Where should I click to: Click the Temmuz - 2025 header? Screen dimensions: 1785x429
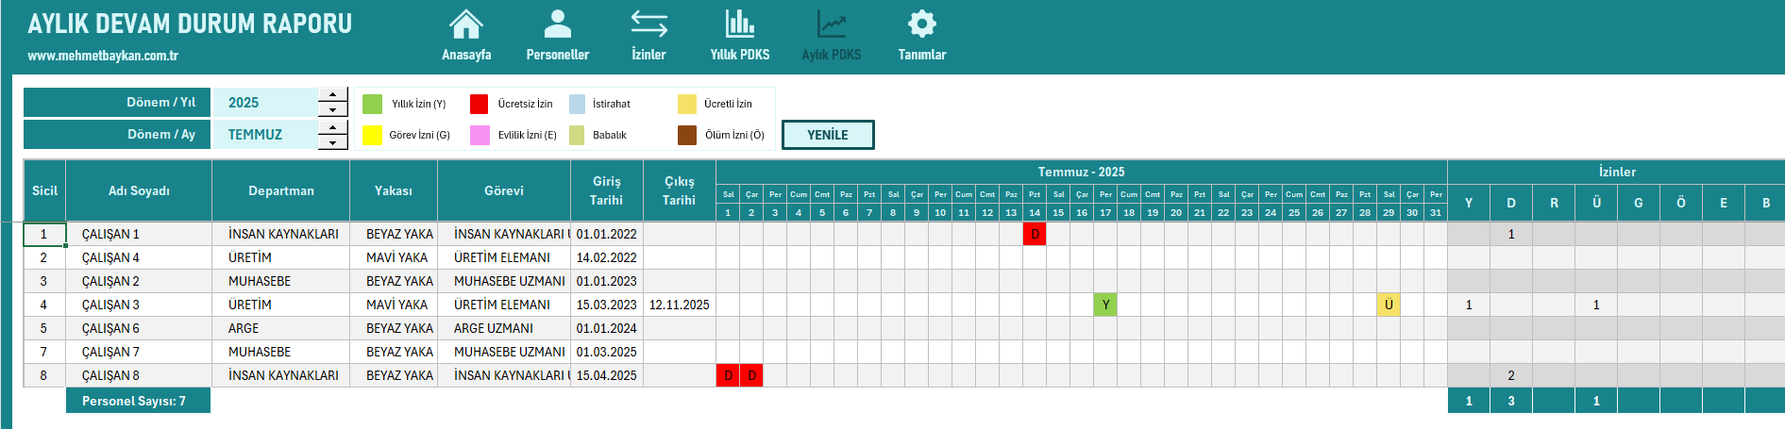(x=1082, y=172)
